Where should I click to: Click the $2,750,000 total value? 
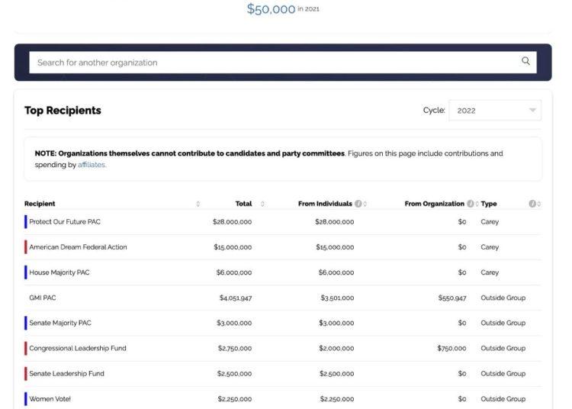(235, 349)
